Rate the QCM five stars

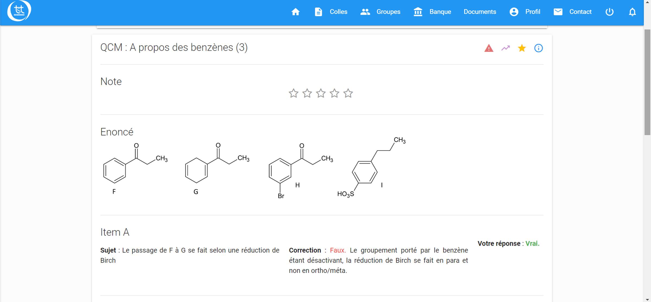(x=348, y=93)
